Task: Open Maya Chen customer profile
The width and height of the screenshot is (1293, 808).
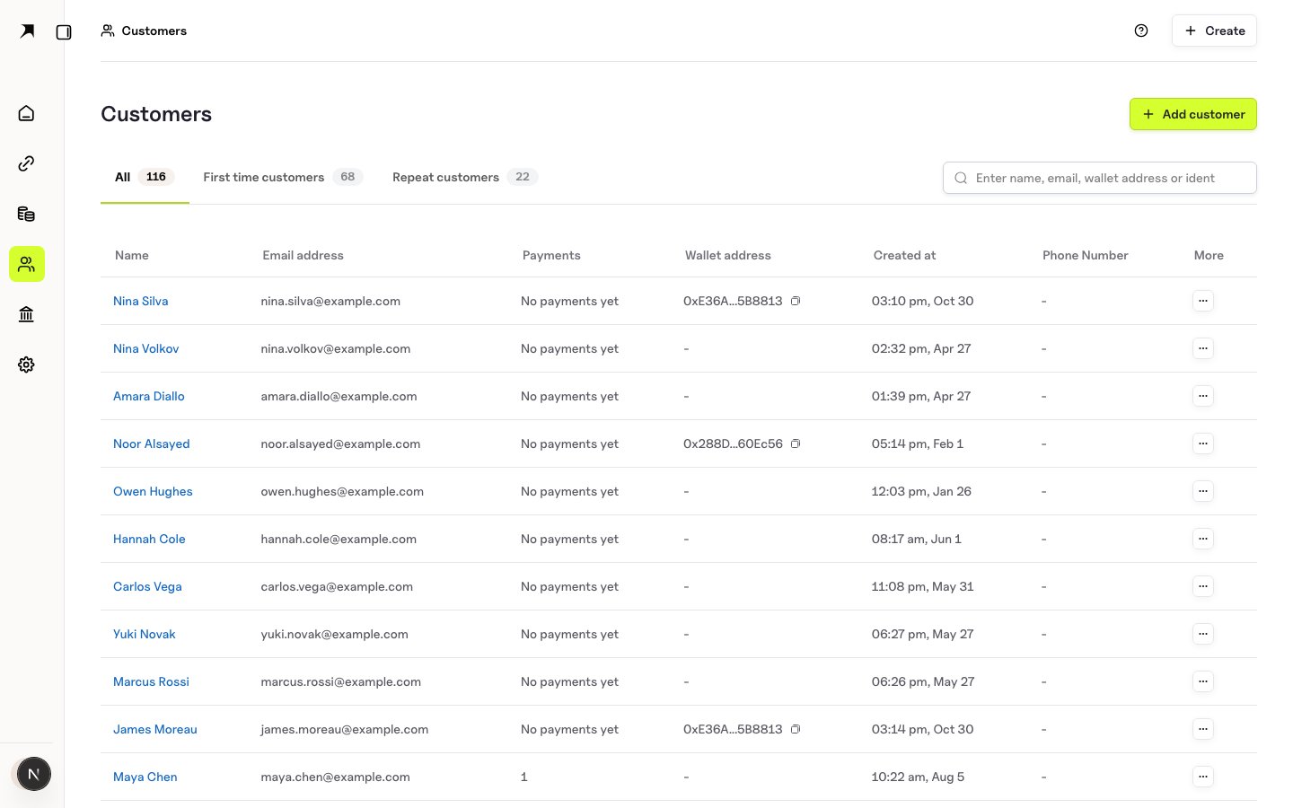Action: click(145, 777)
